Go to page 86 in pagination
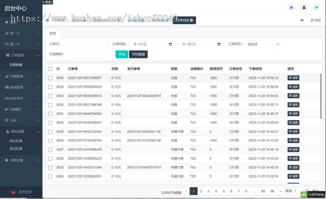 pyautogui.click(x=272, y=191)
